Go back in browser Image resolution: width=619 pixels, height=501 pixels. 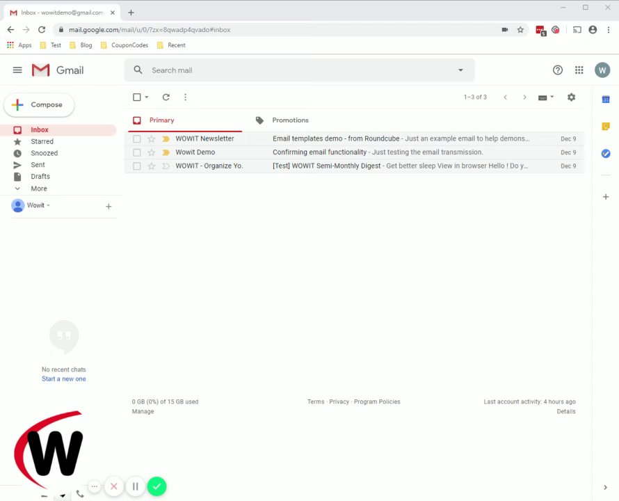(x=10, y=30)
